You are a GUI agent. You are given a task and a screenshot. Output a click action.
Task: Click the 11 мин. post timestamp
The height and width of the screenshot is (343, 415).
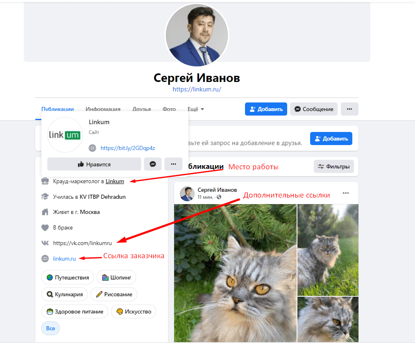tap(205, 197)
